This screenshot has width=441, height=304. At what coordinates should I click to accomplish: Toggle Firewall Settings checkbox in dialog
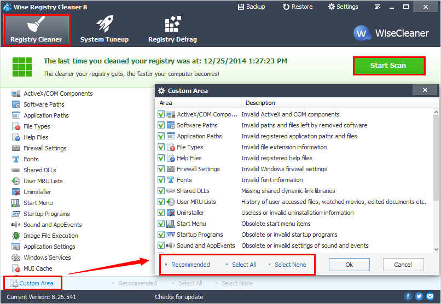(161, 169)
